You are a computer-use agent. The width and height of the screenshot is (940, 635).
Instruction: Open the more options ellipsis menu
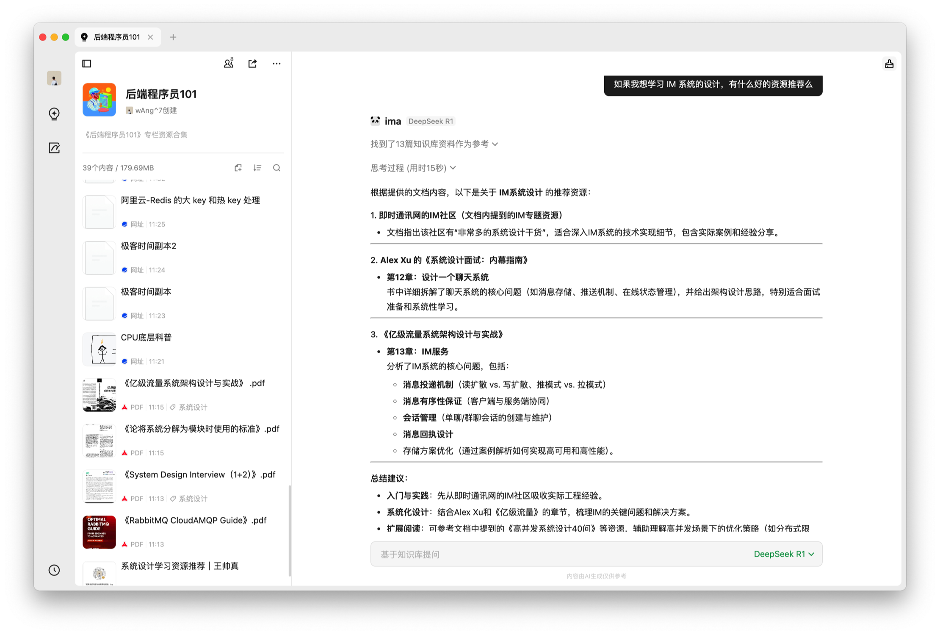click(x=276, y=64)
